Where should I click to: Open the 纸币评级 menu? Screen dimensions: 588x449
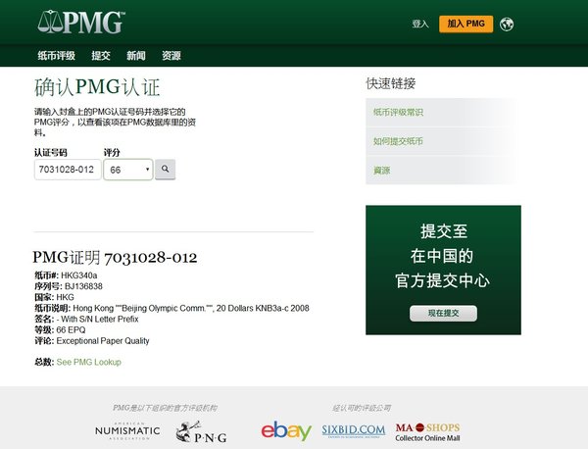pyautogui.click(x=56, y=56)
